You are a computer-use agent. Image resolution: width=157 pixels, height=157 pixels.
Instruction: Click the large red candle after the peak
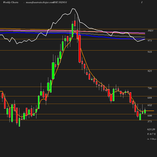(x=80, y=49)
